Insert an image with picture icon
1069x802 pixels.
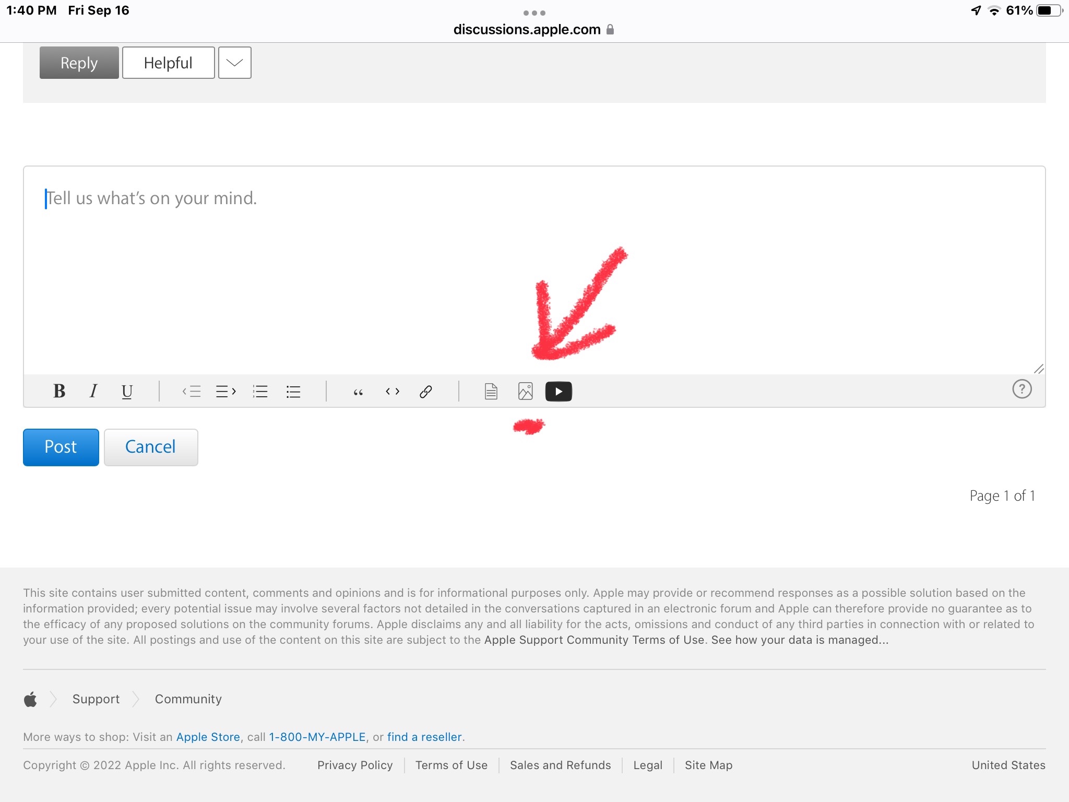525,391
